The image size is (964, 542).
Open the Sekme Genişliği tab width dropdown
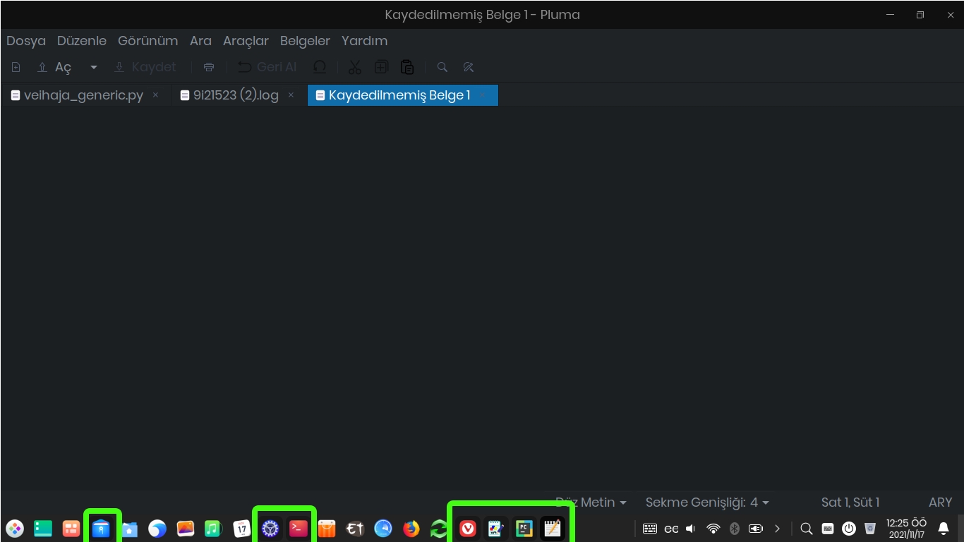point(707,502)
